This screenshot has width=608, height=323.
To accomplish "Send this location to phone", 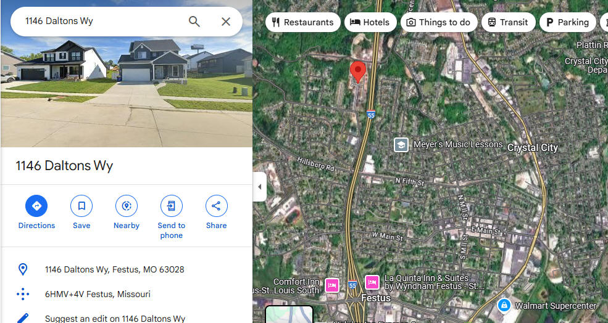I will point(172,206).
